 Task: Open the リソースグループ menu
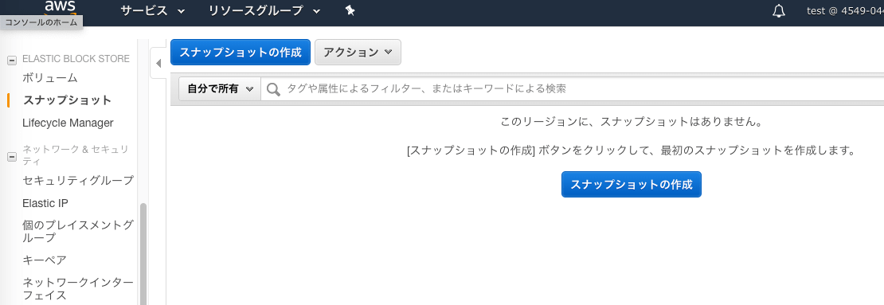(x=264, y=10)
